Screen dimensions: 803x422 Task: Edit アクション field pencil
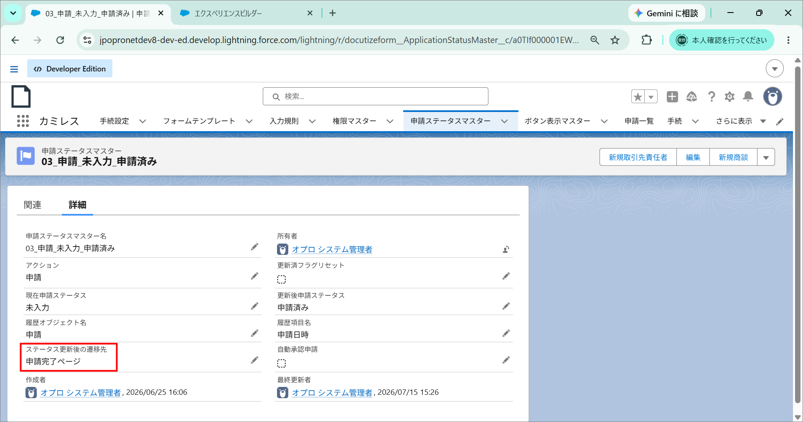tap(254, 276)
